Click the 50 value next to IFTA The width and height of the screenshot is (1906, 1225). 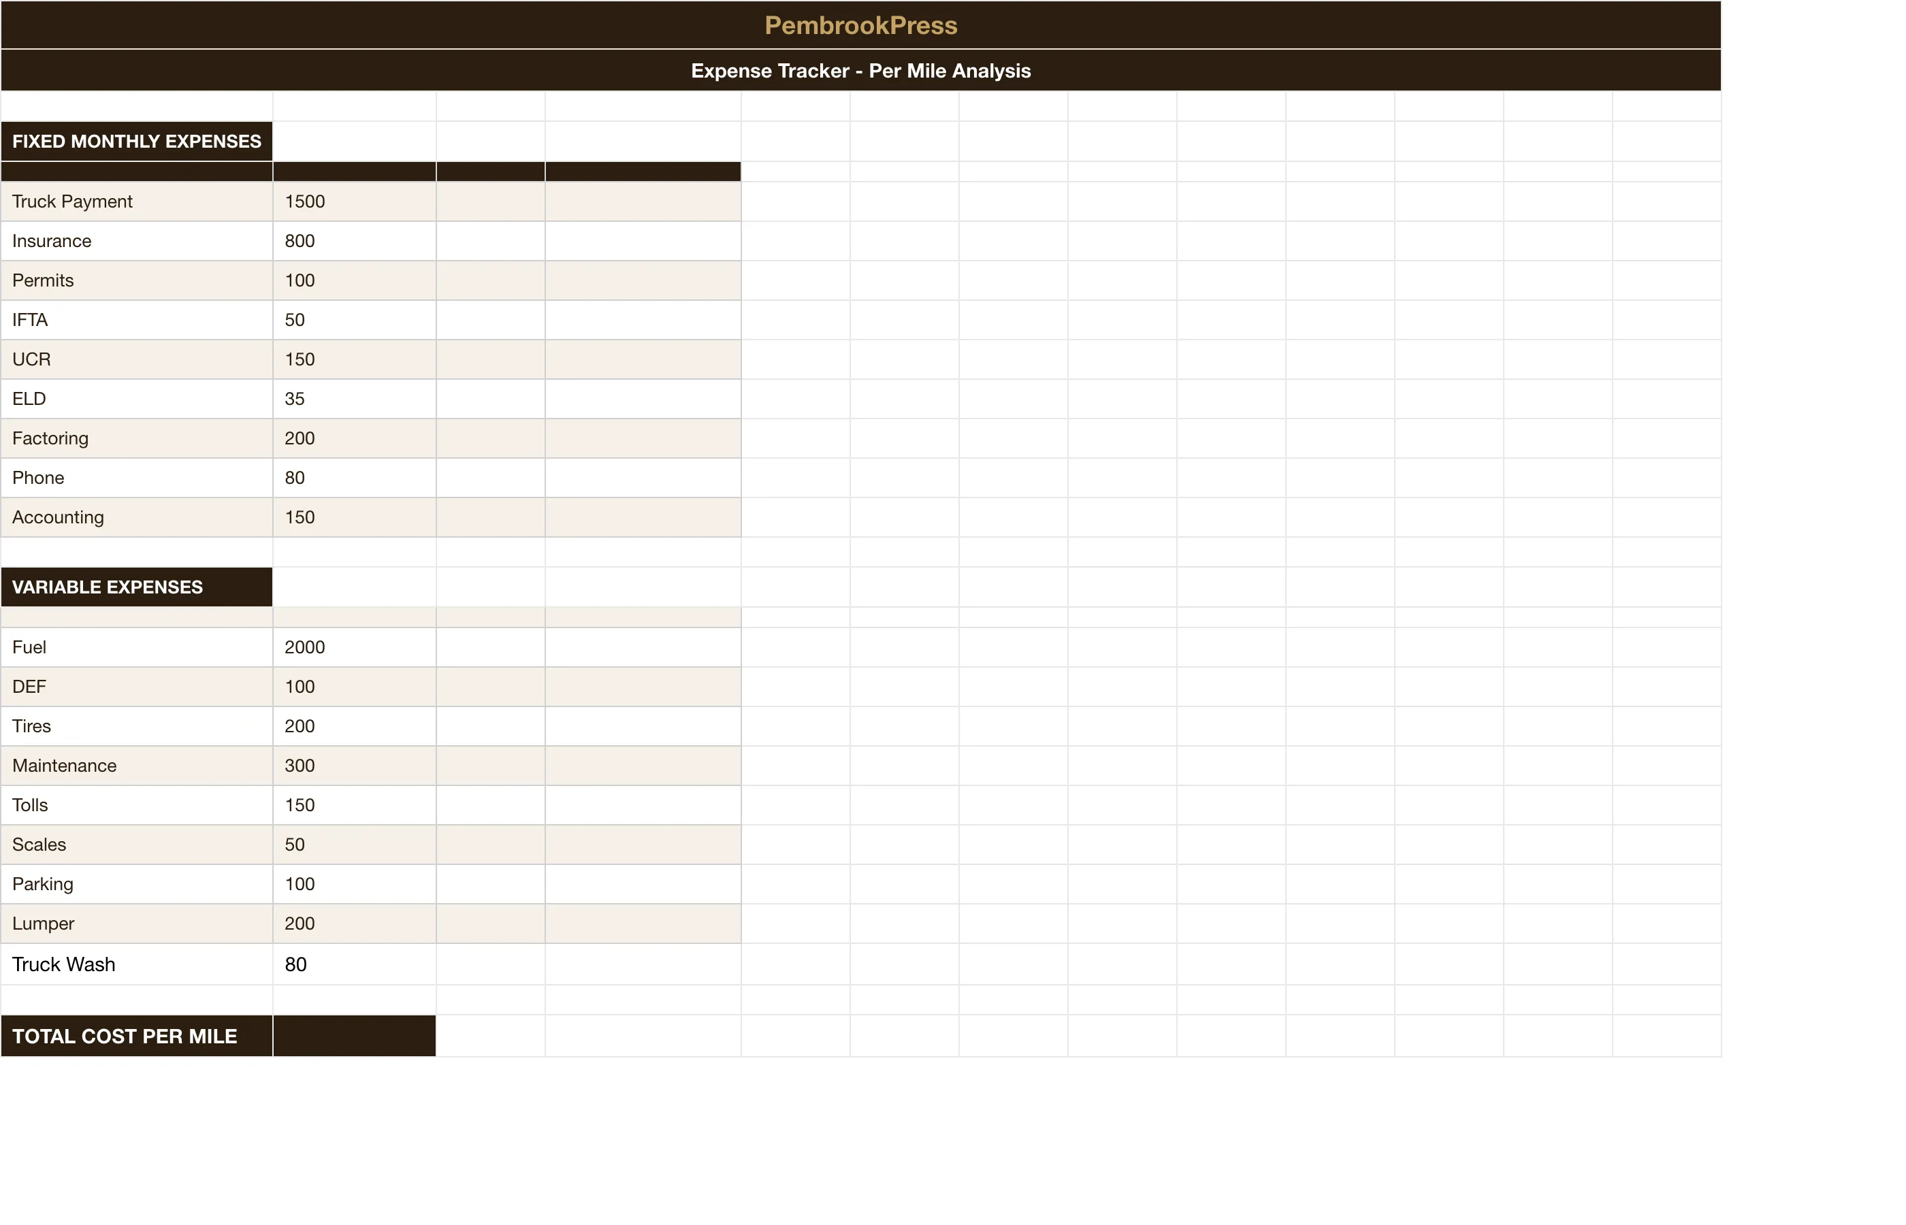(x=355, y=320)
